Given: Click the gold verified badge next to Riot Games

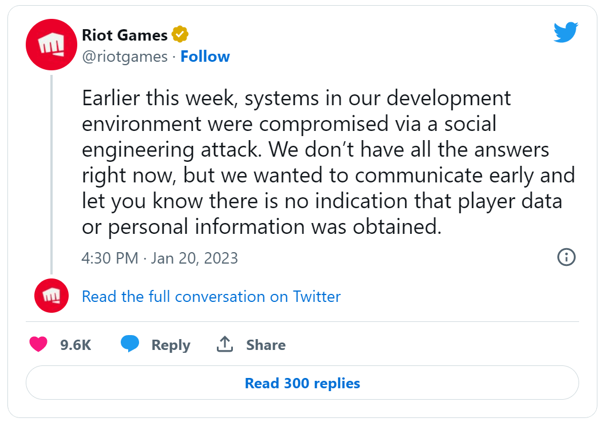Looking at the screenshot, I should pyautogui.click(x=180, y=34).
